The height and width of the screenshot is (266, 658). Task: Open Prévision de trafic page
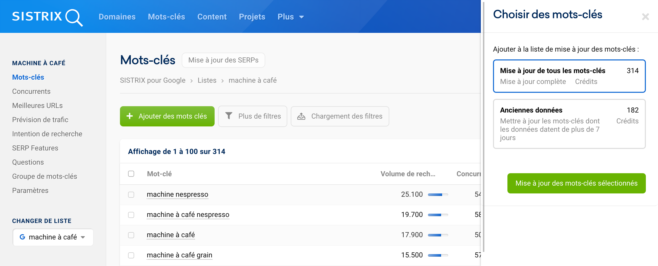(40, 120)
